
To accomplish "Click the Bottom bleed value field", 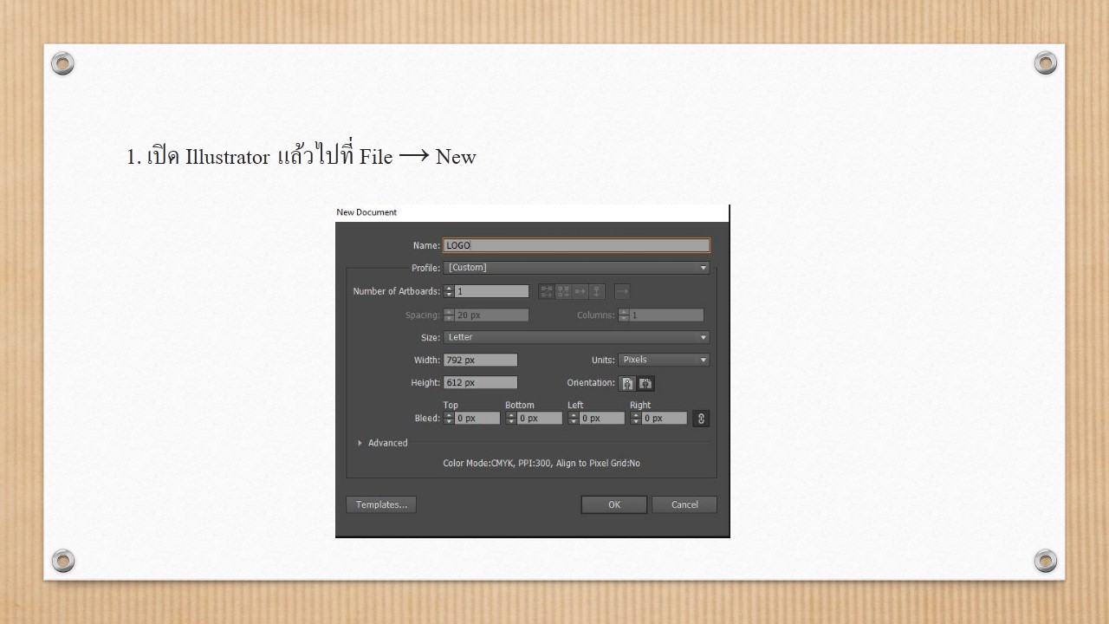I will [540, 418].
